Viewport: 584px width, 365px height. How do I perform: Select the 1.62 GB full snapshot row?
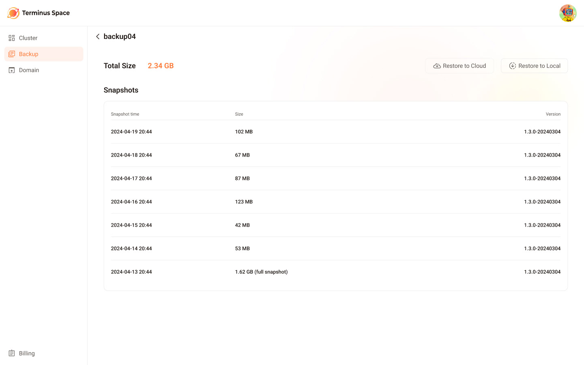pos(335,272)
